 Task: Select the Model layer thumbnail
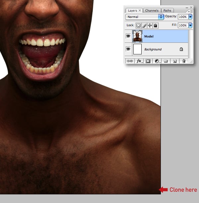137,36
